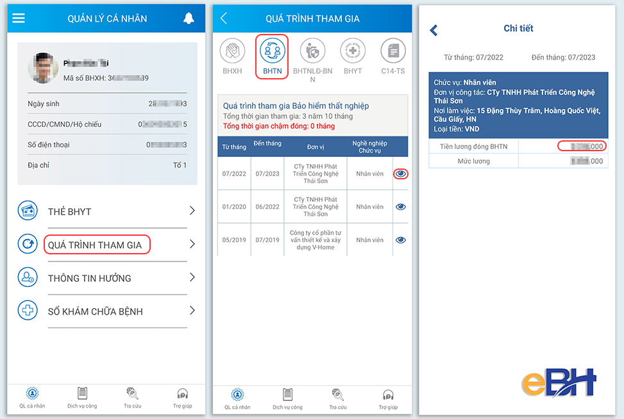
Task: Select the BHTNLĐ-BNN icon
Action: click(312, 51)
